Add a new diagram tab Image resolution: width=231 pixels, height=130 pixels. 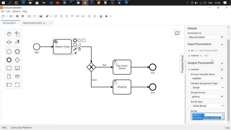click(x=51, y=23)
